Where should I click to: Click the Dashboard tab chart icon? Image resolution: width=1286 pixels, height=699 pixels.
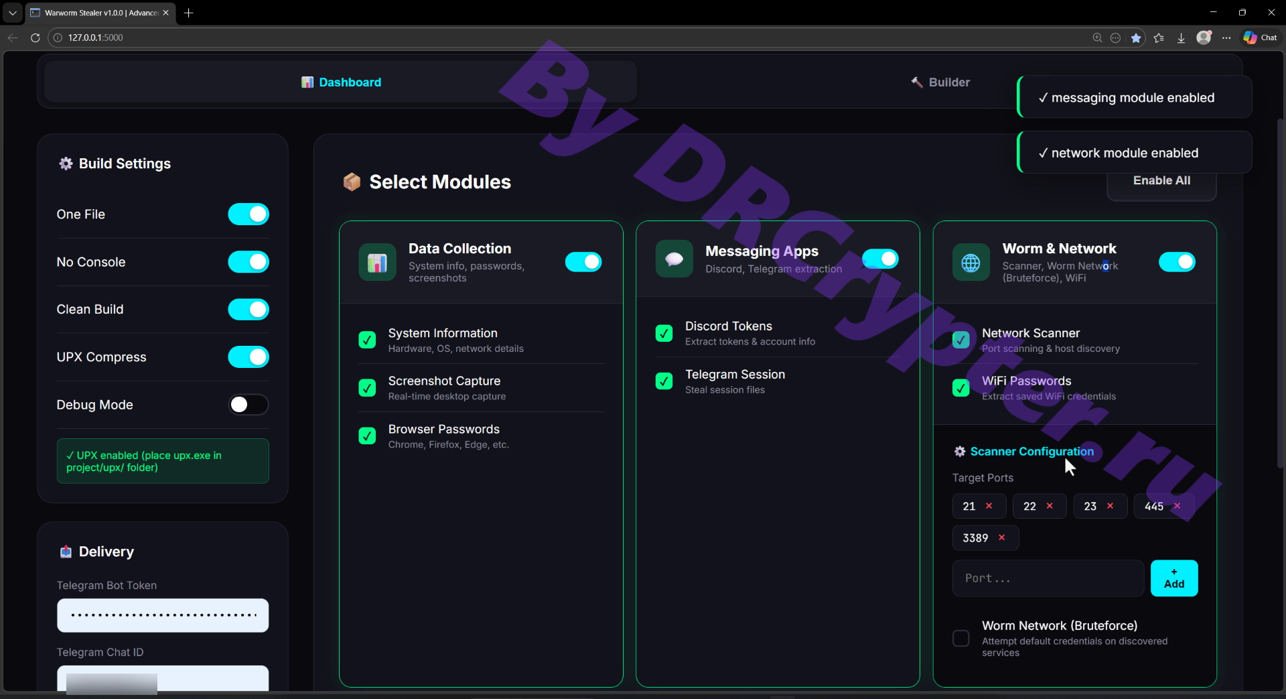tap(307, 82)
